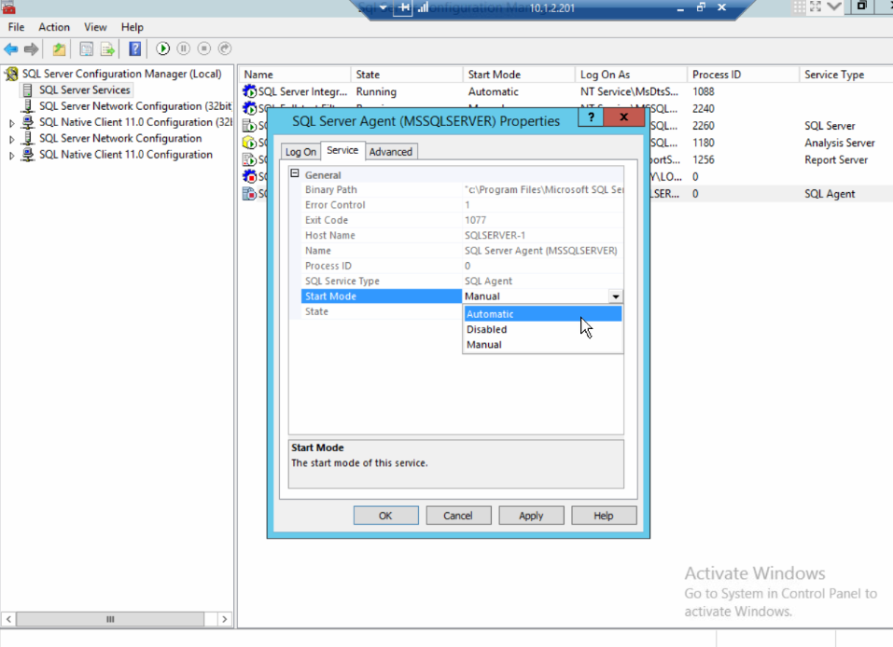This screenshot has height=647, width=893.
Task: Open the File menu
Action: [x=16, y=27]
